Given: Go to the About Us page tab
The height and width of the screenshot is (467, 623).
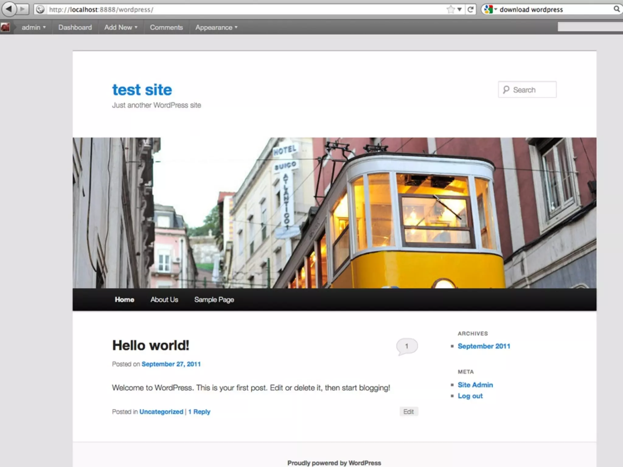Looking at the screenshot, I should pos(164,299).
